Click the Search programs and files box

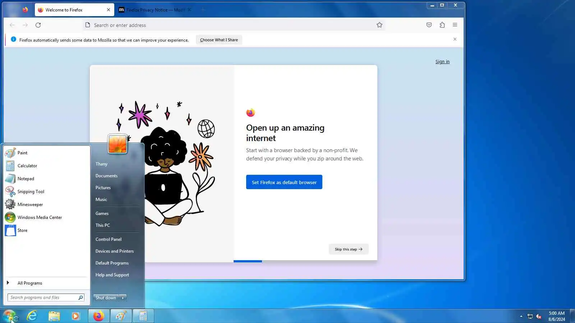[x=46, y=298]
